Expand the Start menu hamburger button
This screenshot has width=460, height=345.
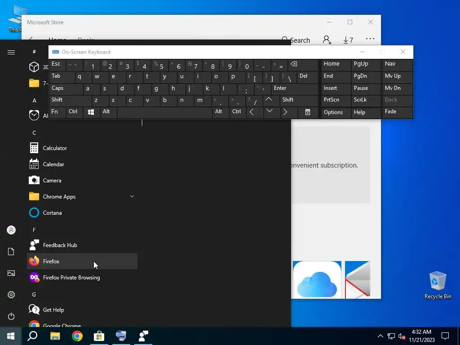click(x=11, y=52)
